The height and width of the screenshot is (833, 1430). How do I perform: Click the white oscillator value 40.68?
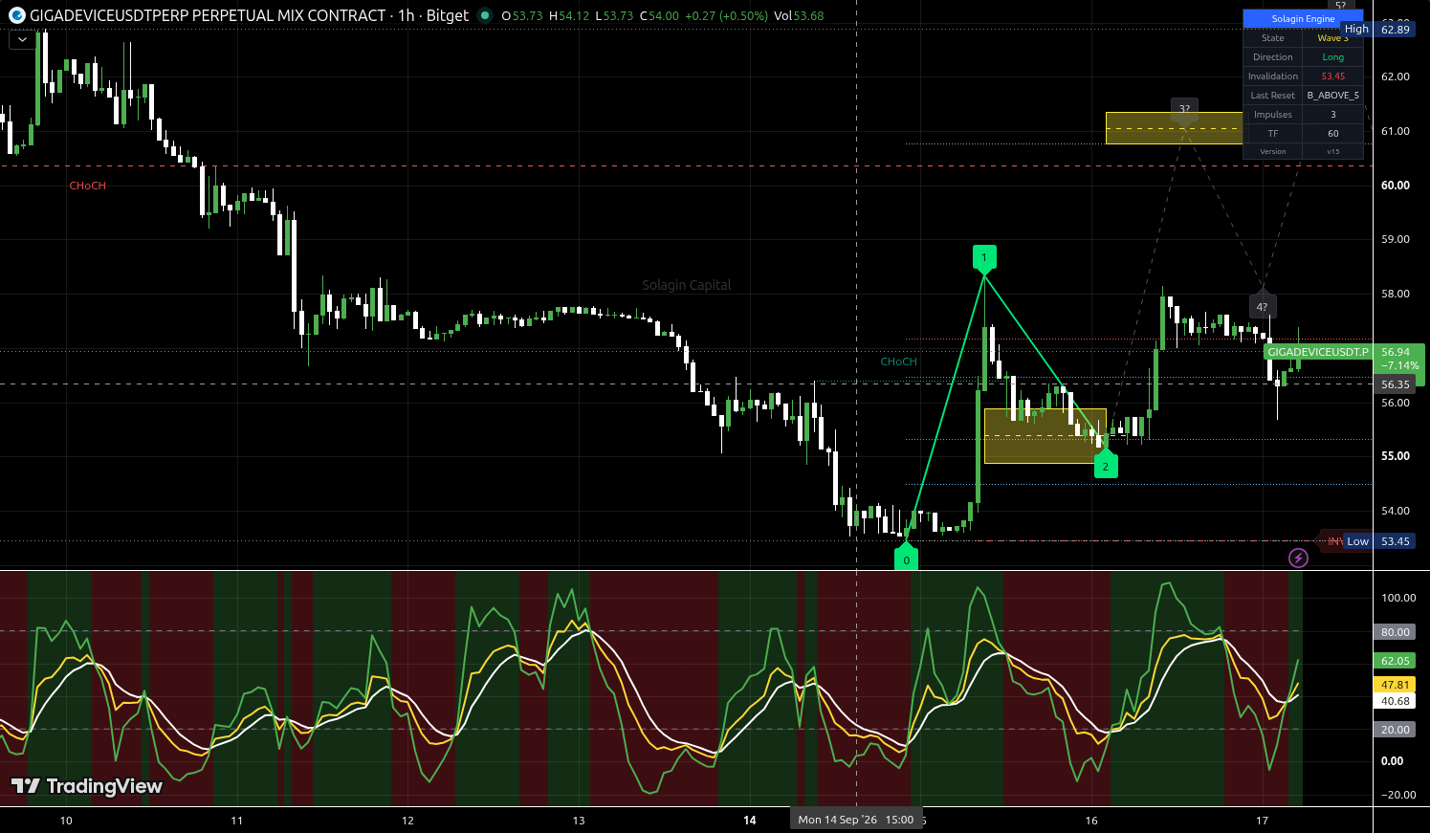[1396, 701]
